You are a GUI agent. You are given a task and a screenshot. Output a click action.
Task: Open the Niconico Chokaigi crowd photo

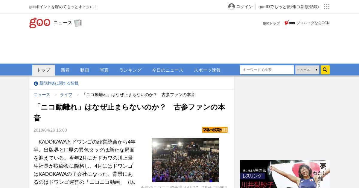click(x=185, y=160)
